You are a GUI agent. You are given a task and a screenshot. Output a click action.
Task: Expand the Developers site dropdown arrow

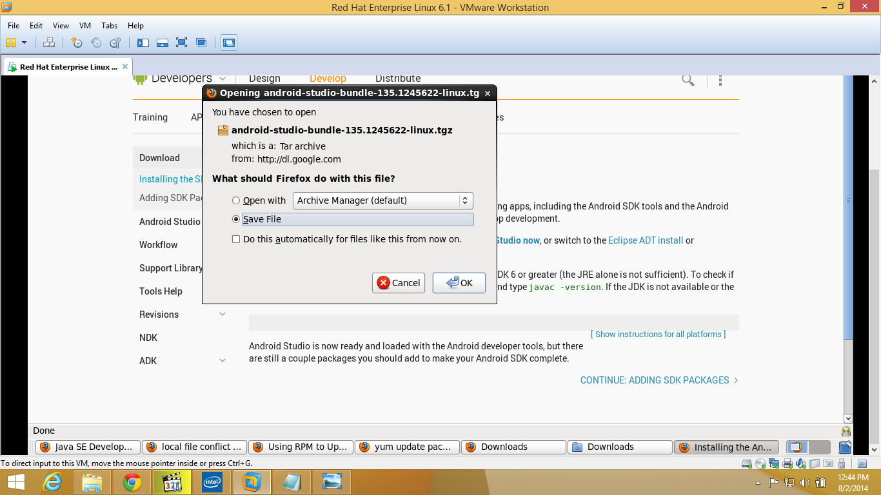tap(223, 79)
